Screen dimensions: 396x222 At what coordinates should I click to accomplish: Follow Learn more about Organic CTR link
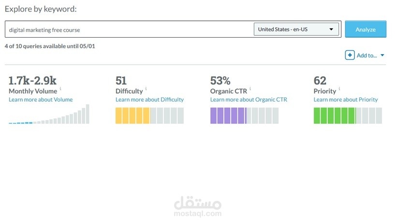point(249,99)
